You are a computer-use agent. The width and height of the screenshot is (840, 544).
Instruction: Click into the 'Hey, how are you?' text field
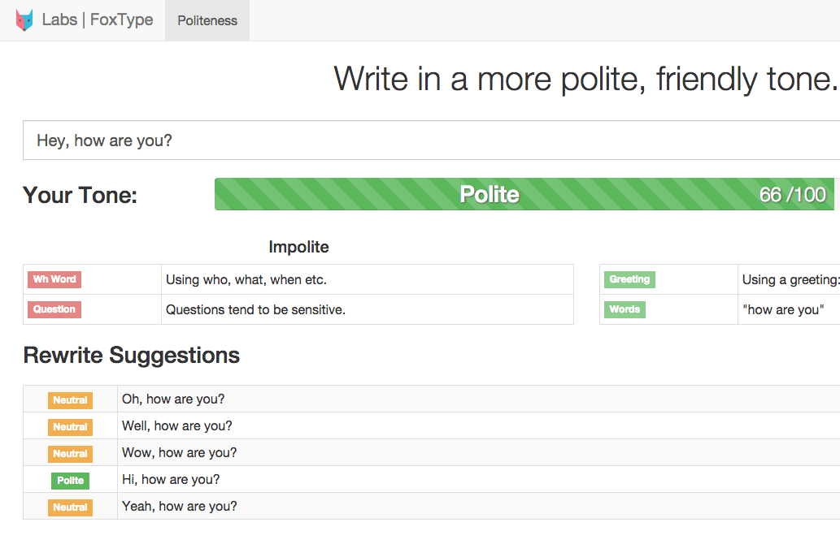tap(431, 140)
